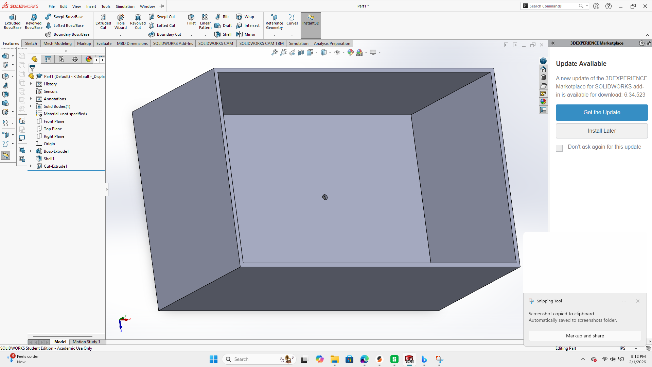Viewport: 652px width, 367px height.
Task: Pin the SOLIDWORKS menu bar
Action: click(x=162, y=6)
